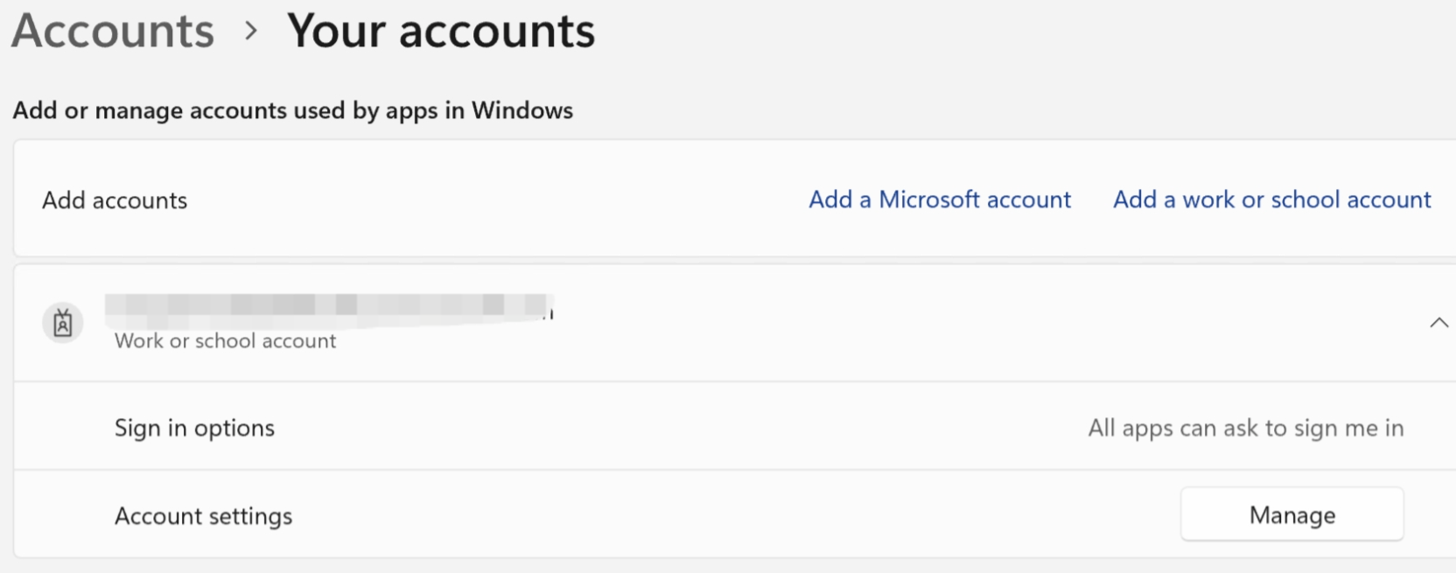
Task: Click the Manage button for Account settings
Action: [1292, 514]
